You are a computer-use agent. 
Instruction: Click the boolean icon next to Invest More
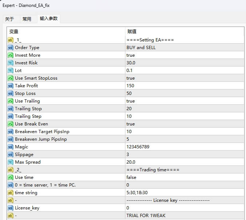(x=10, y=55)
